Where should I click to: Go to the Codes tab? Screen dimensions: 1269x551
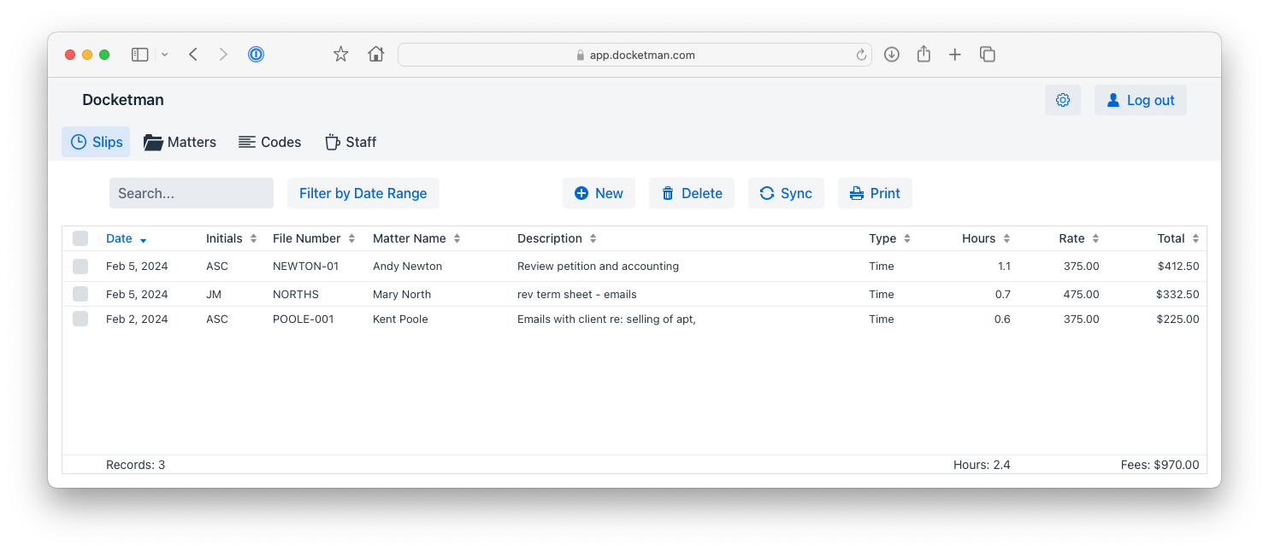point(269,142)
